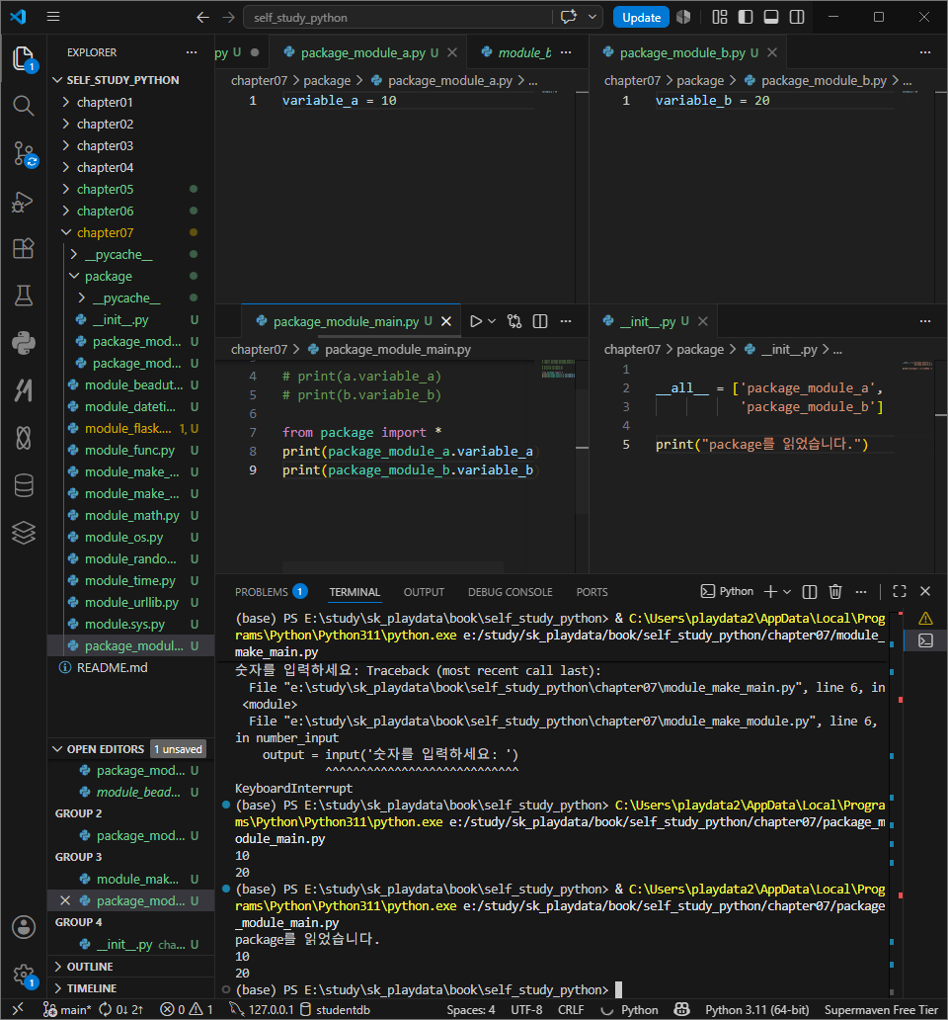
Task: Switch to the DEBUG CONSOLE tab
Action: 511,592
